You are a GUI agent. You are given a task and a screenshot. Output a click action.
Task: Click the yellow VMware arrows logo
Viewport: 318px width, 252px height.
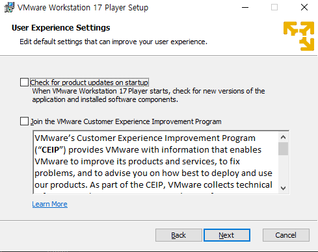tap(298, 36)
